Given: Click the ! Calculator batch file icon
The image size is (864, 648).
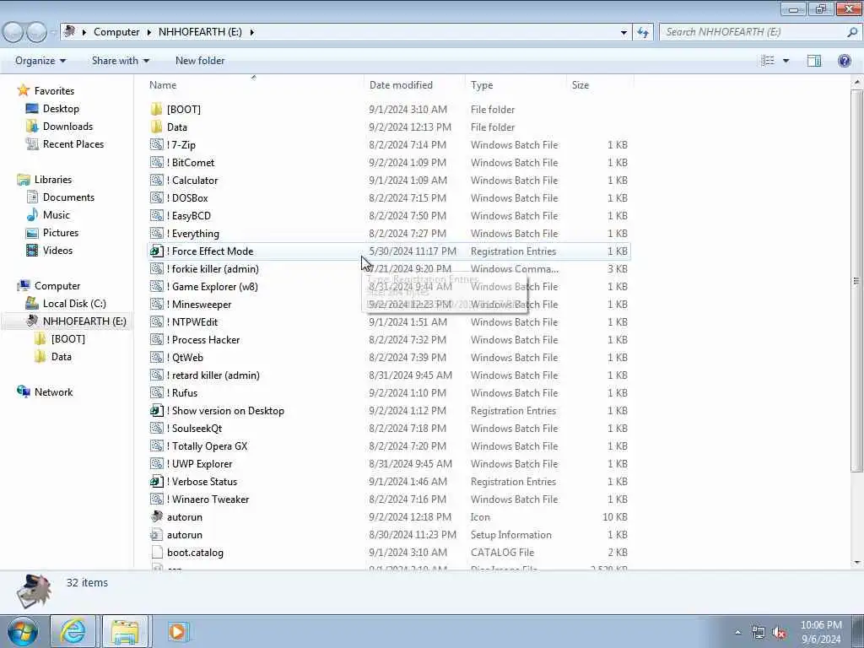Looking at the screenshot, I should 156,181.
